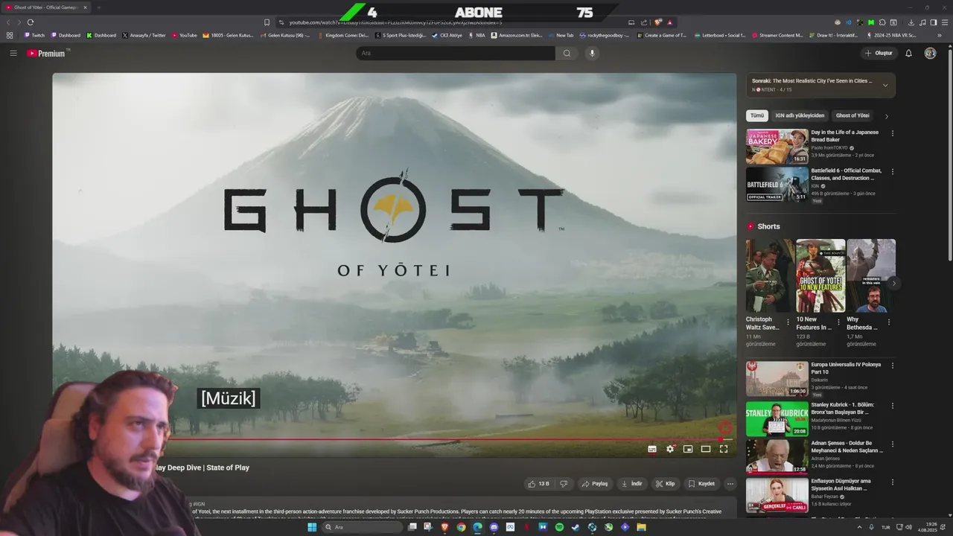Click the Kaydet save button
Viewport: 953px width, 536px height.
click(x=701, y=483)
